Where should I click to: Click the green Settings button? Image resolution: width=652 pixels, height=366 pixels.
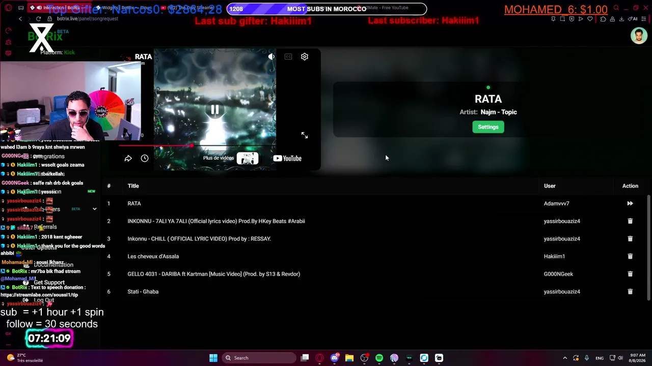(x=488, y=127)
